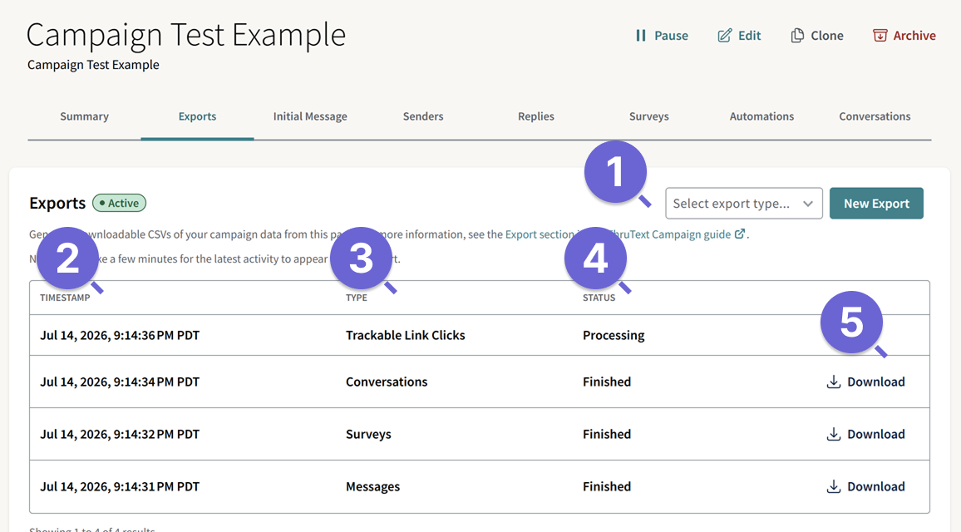Open the Initial Message tab

point(310,116)
